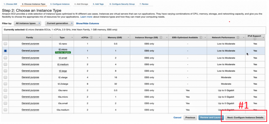
Task: Go to the 4. Add Storage tab
Action: pos(81,4)
